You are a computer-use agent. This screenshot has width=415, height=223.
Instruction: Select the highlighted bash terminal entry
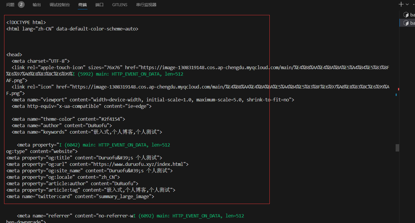click(409, 23)
